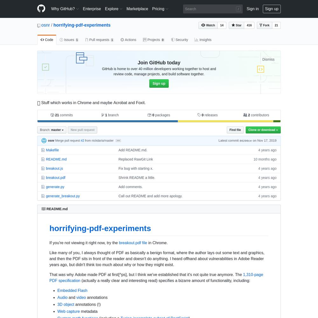Image resolution: width=318 pixels, height=318 pixels.
Task: Open the Why GitHub? dropdown menu
Action: pos(65,9)
